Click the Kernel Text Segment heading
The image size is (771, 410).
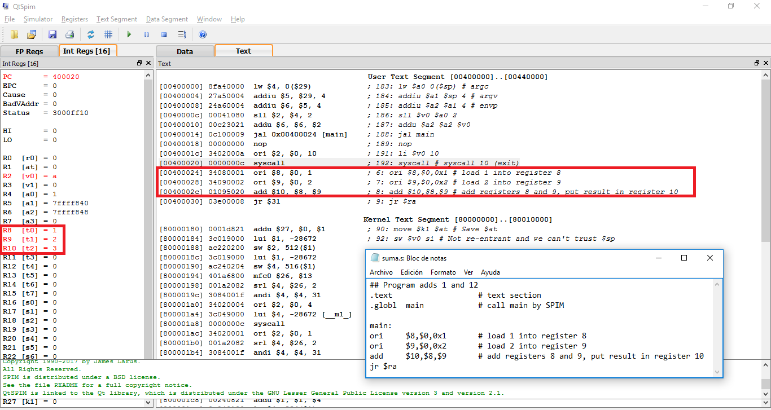(x=458, y=219)
